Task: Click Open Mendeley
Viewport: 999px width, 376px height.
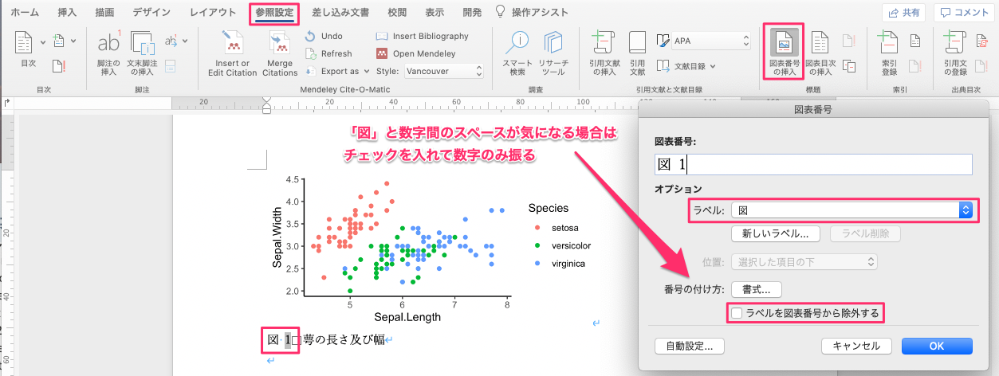Action: click(415, 53)
